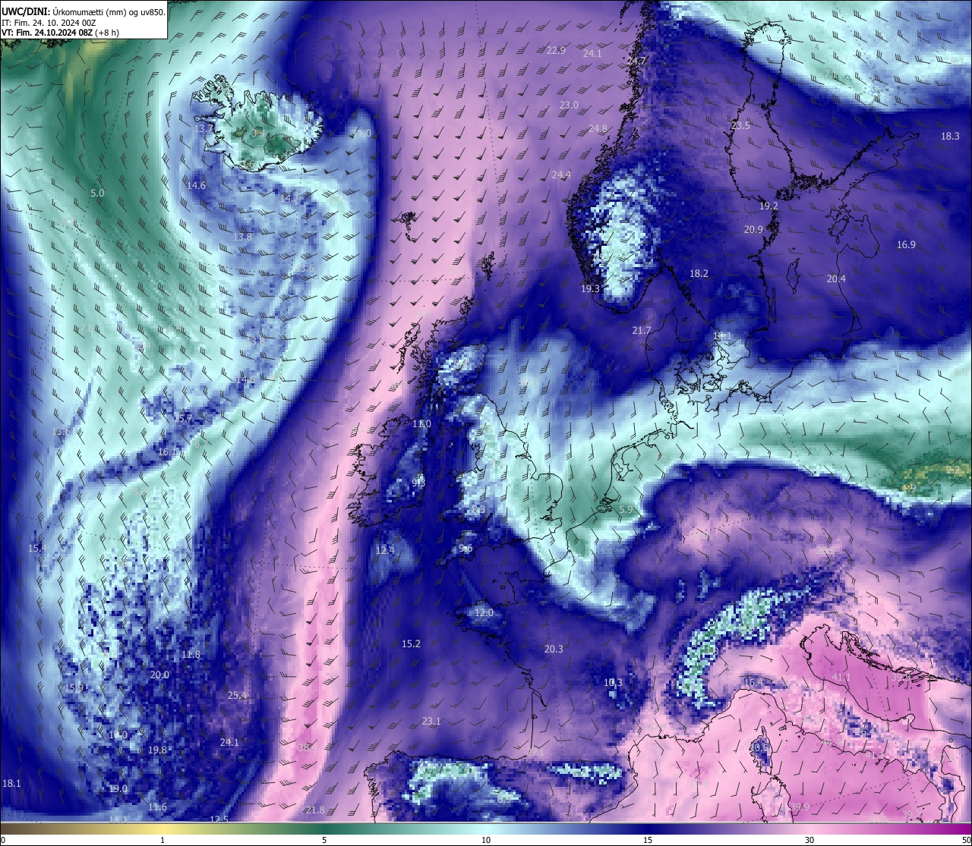Click the map value '12.4'
Screen dimensions: 972x846
click(385, 549)
